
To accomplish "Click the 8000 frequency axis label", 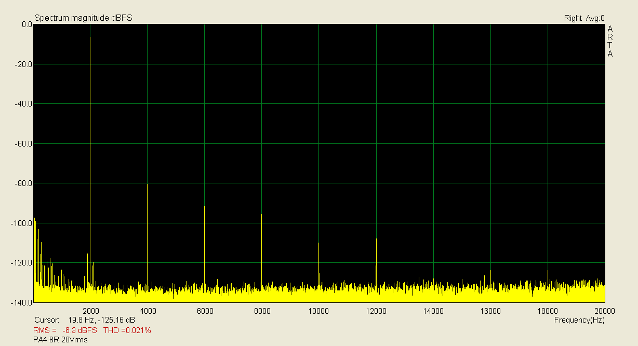I will pos(262,311).
